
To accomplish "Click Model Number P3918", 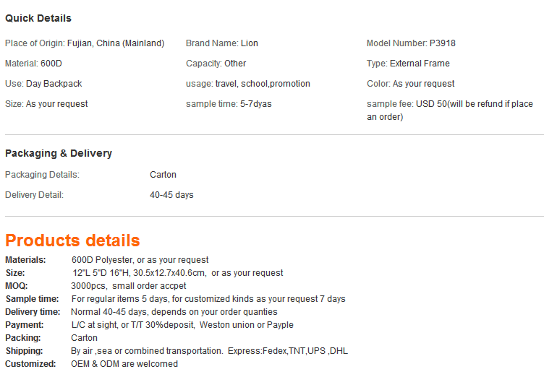I will [x=411, y=43].
